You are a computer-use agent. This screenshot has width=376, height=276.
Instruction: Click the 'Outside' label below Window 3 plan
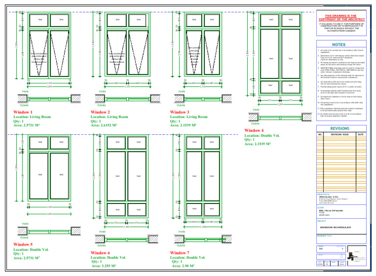click(181, 105)
